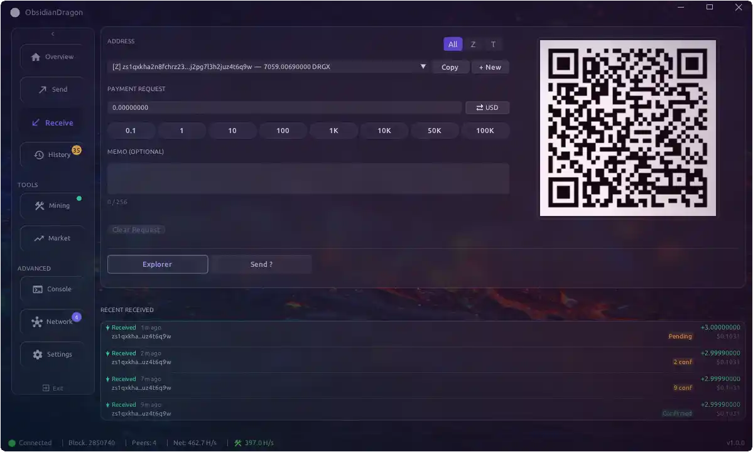Collapse the sidebar with the chevron

pyautogui.click(x=53, y=34)
